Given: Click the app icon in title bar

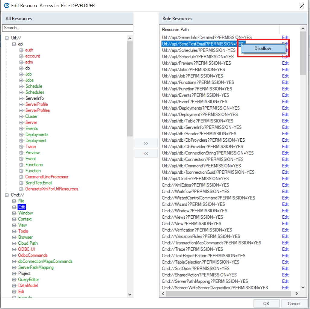Looking at the screenshot, I should pyautogui.click(x=6, y=5).
